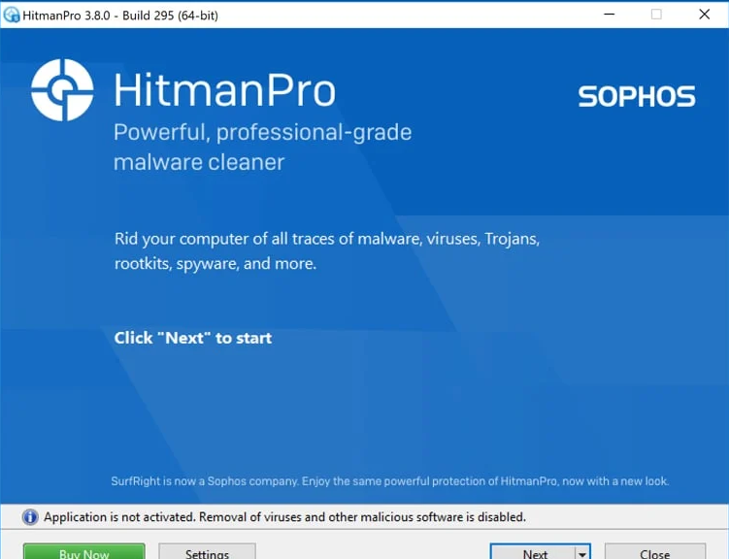
Task: Click the "SurfRight is now a Sophos company" notice
Action: coord(389,481)
